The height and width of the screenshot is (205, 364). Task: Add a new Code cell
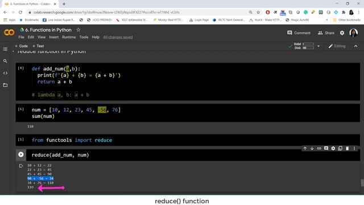(22, 46)
